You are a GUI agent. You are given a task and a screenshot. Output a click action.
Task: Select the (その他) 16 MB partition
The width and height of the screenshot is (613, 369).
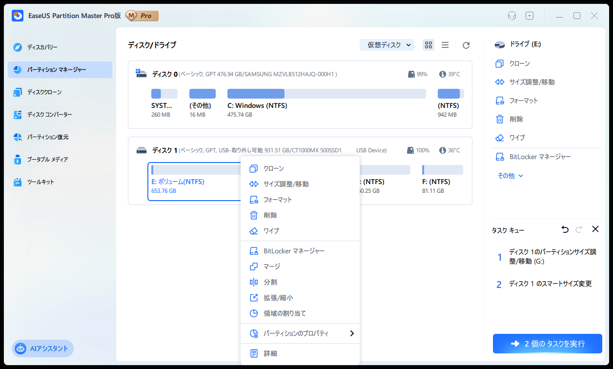point(202,103)
